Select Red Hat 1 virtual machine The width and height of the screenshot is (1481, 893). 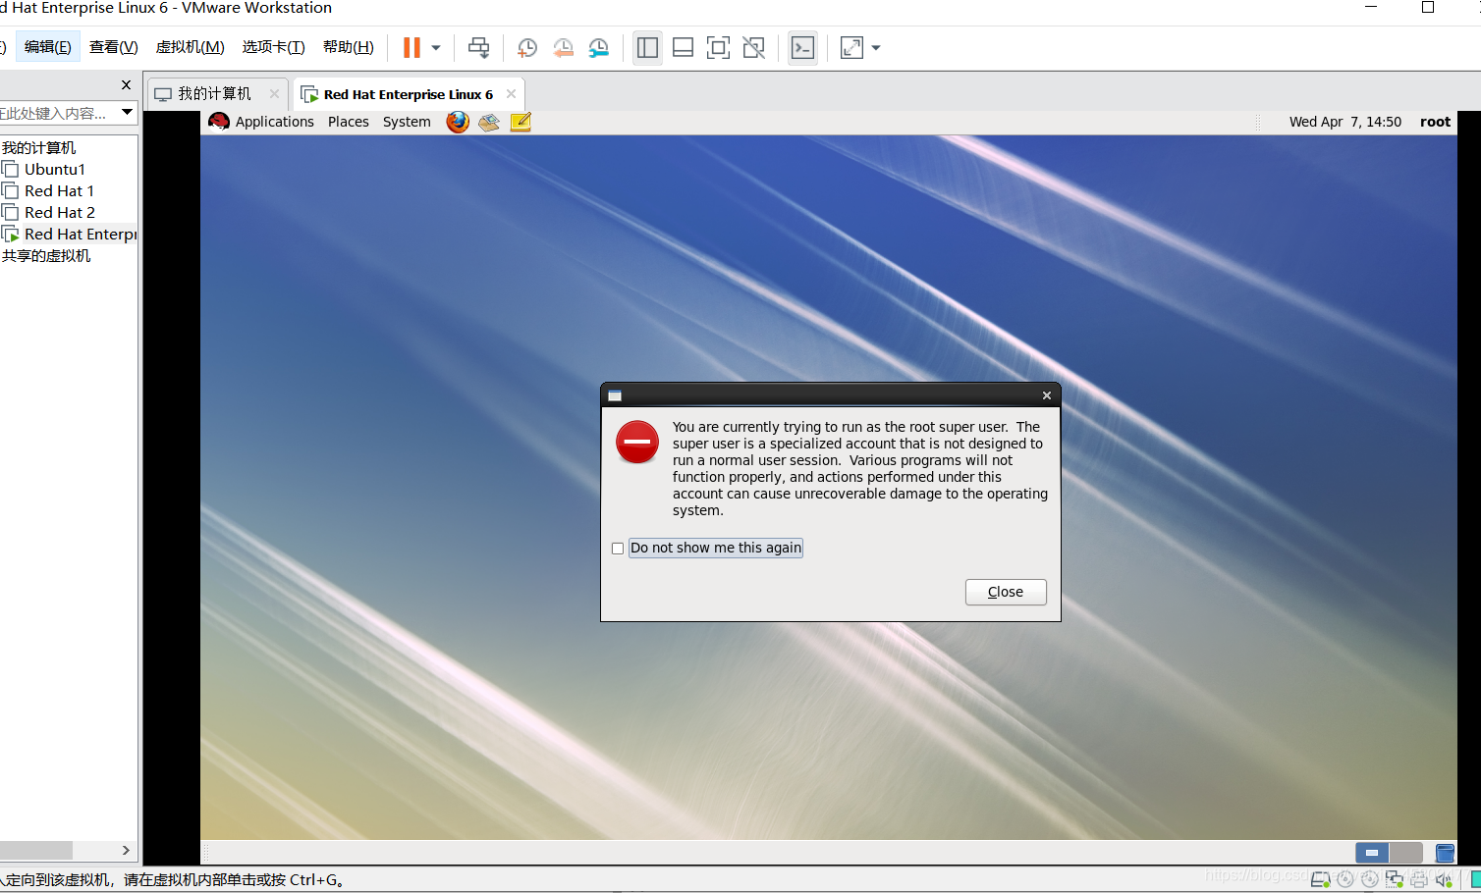[x=59, y=191]
